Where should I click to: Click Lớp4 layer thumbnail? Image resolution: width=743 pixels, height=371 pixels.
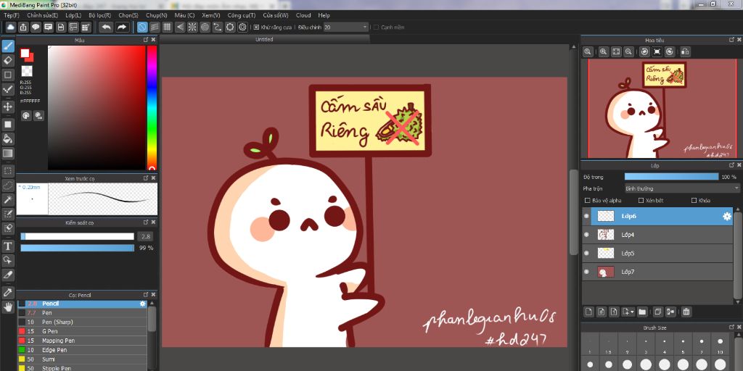pos(606,235)
